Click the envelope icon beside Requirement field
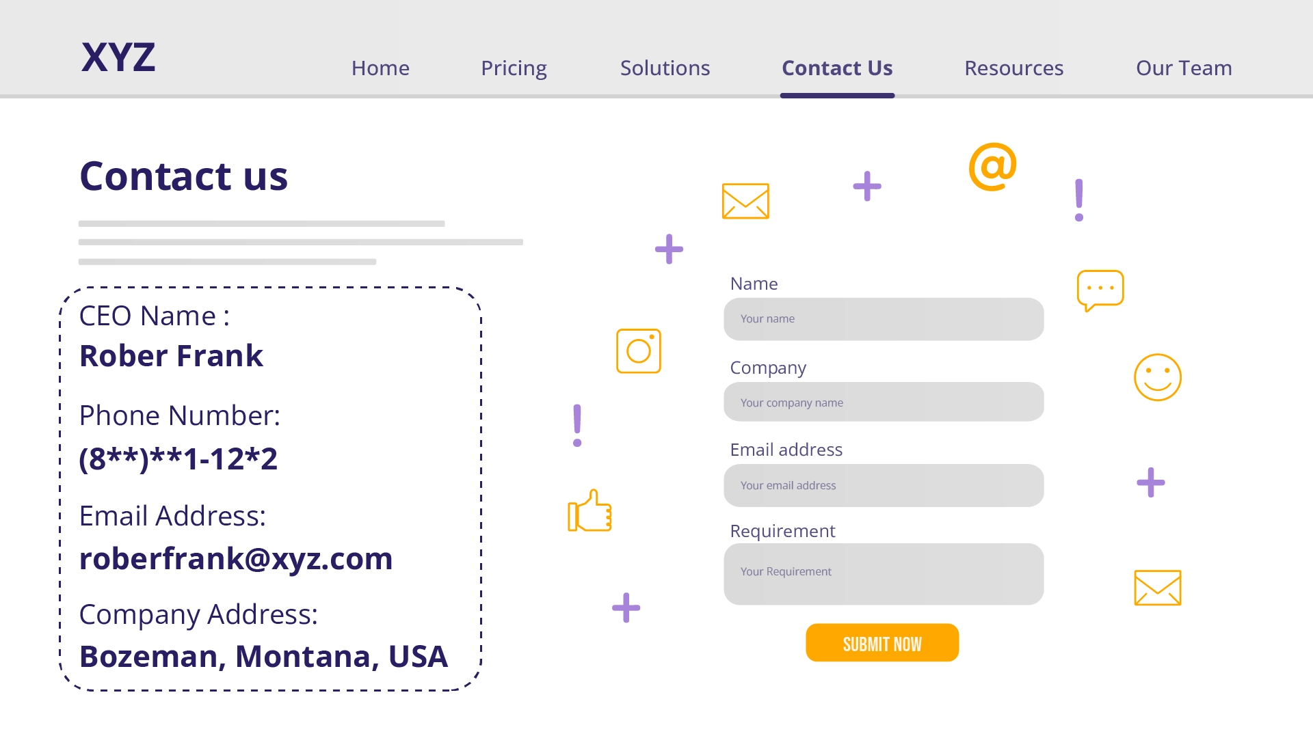Screen dimensions: 1313x738 [x=1157, y=588]
